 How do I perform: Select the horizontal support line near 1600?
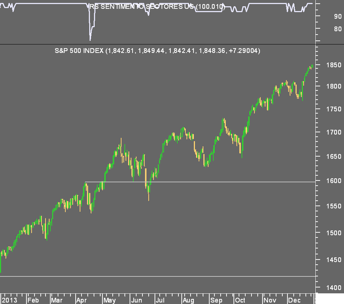[x=200, y=182]
